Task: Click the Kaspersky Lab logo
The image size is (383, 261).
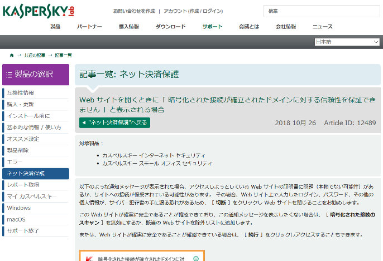Action: pyautogui.click(x=38, y=11)
